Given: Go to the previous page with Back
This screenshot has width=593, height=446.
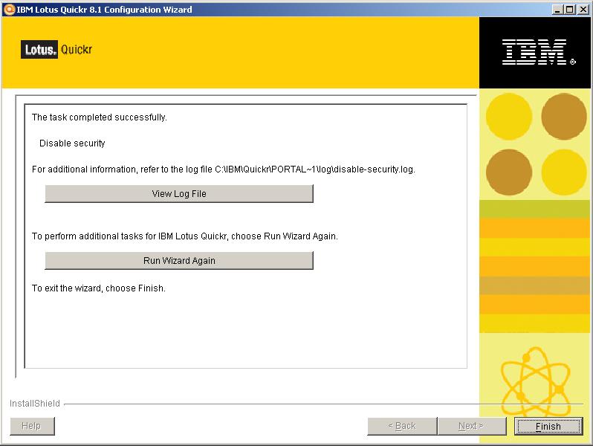Looking at the screenshot, I should point(402,427).
